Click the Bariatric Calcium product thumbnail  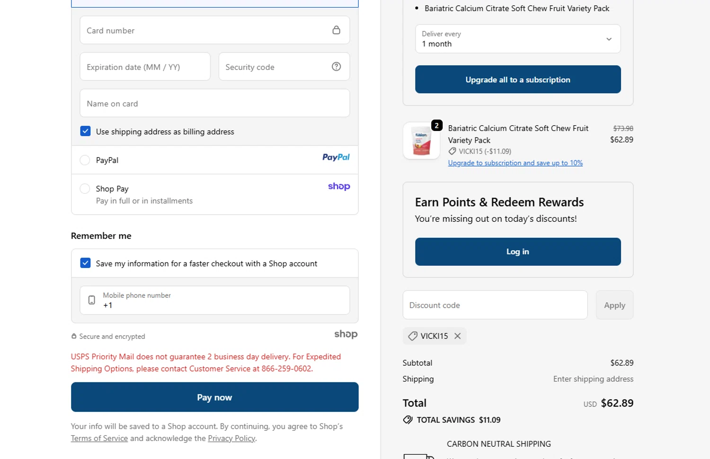click(421, 141)
